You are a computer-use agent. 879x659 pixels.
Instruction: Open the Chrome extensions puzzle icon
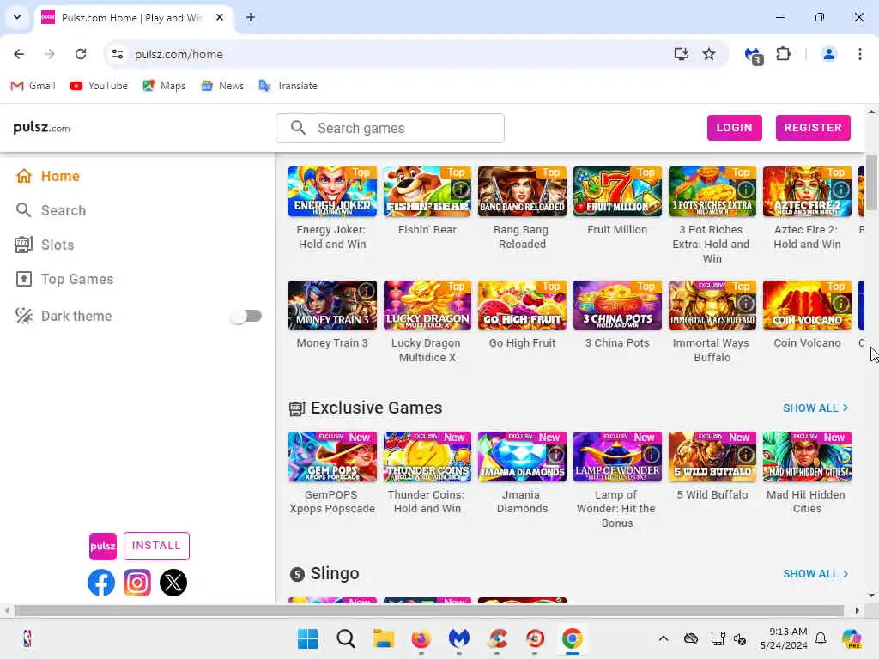pyautogui.click(x=783, y=54)
